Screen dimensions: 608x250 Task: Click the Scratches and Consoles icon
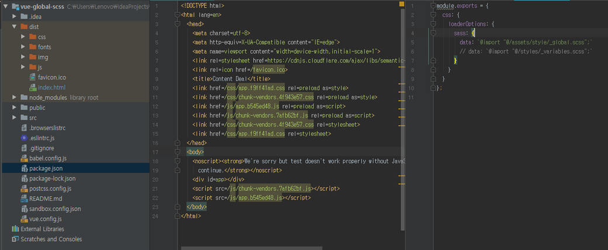[15, 239]
